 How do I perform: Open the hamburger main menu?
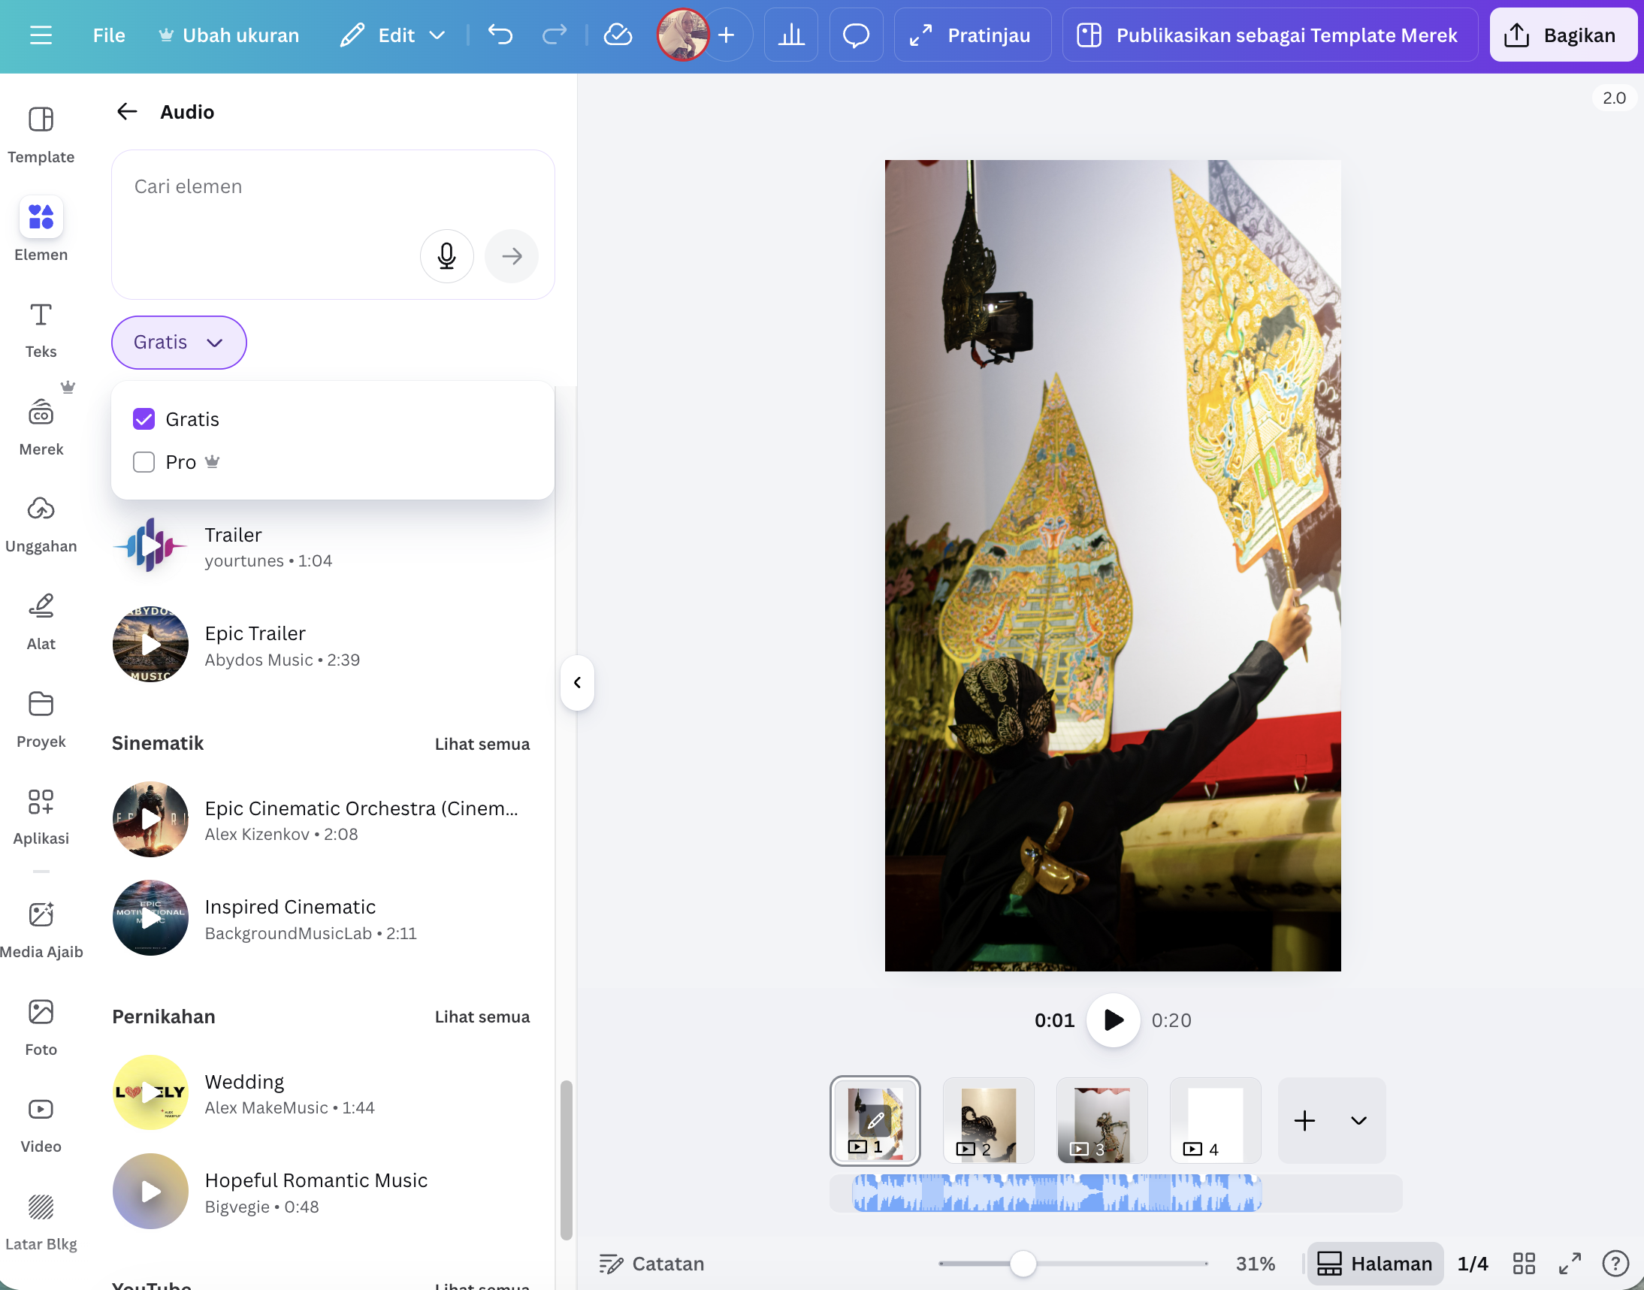coord(41,35)
